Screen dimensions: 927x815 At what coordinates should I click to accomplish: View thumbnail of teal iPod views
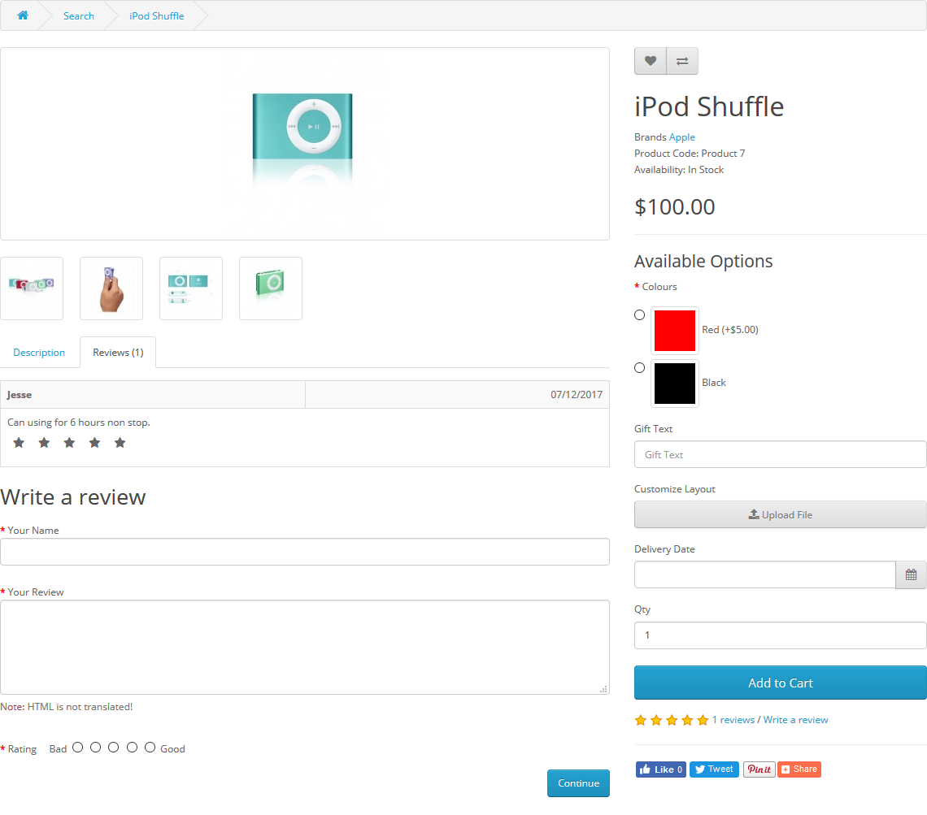(191, 288)
